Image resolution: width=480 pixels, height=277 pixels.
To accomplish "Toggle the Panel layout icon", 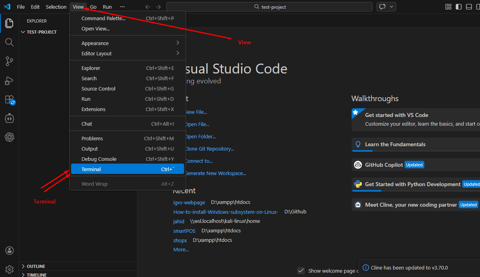I will tap(469, 7).
